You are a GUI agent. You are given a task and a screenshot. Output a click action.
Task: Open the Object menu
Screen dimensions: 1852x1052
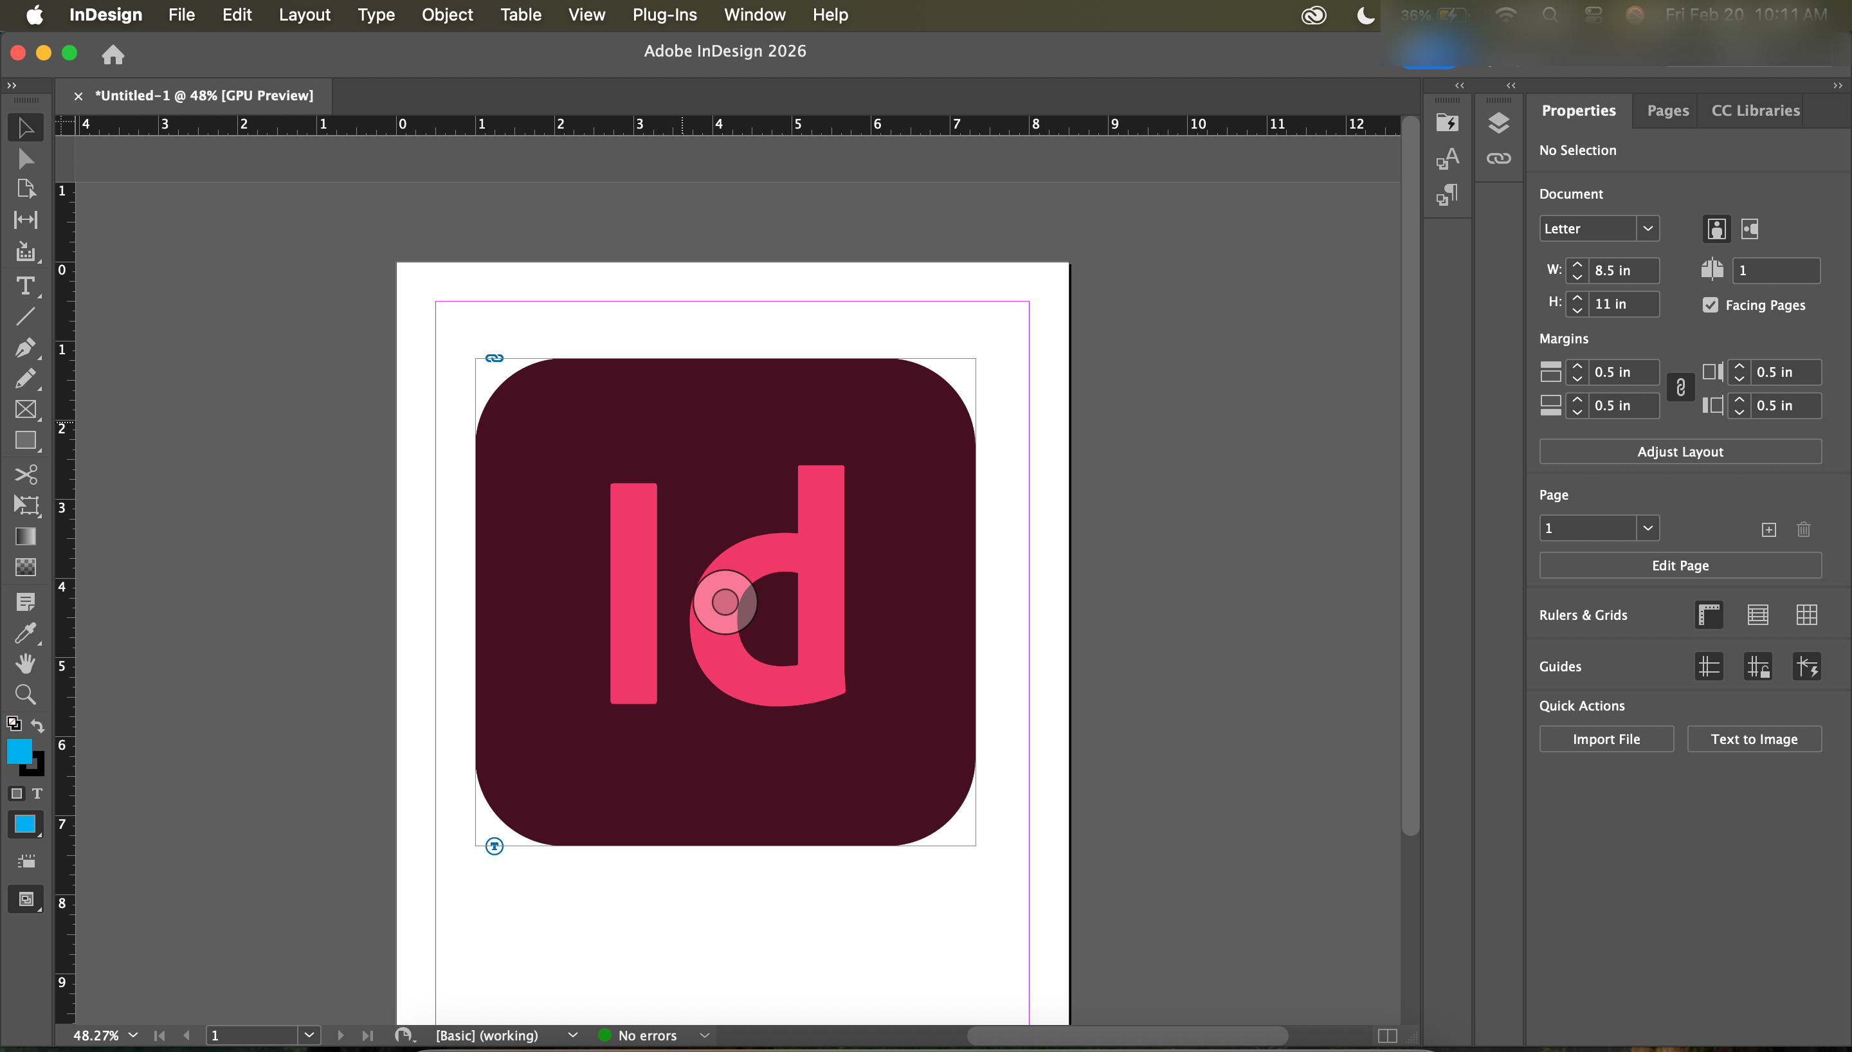click(x=447, y=14)
